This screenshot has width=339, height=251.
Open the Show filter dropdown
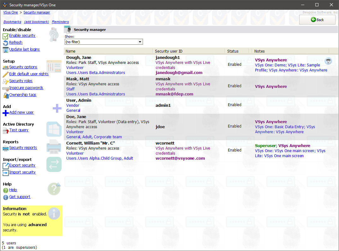point(140,42)
